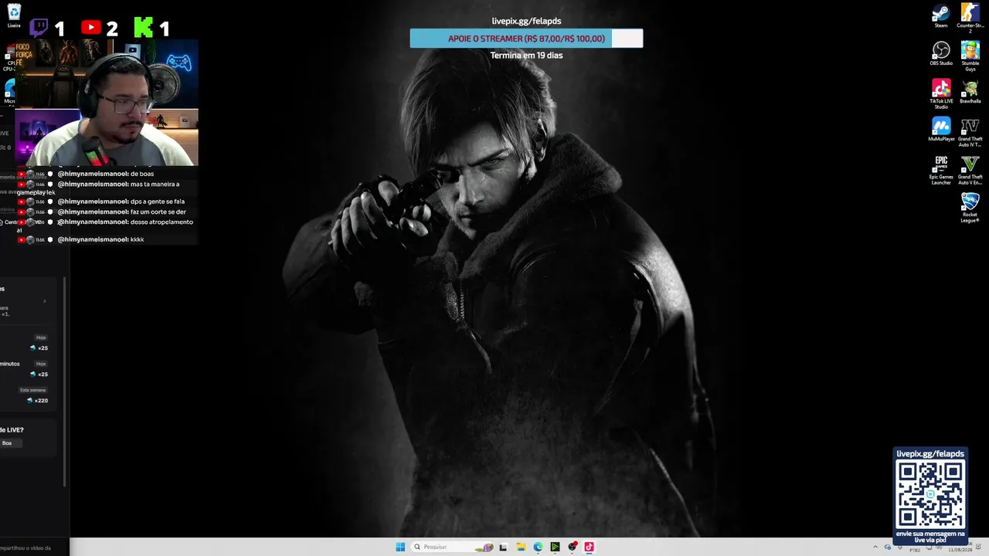Select the Grand Theft Auto V shortcut
Screen dimensions: 989x556
970,170
